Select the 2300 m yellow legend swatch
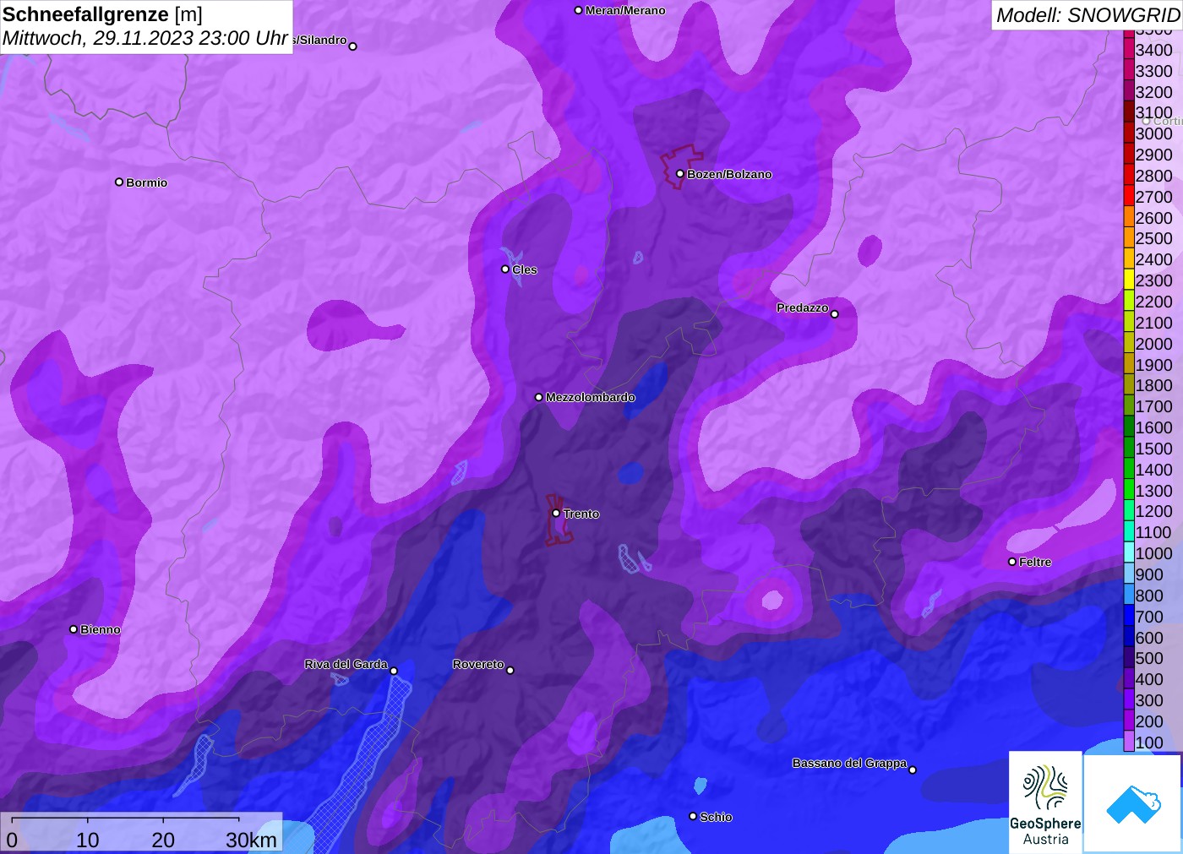Screen dimensions: 1183x854 (x=1129, y=280)
